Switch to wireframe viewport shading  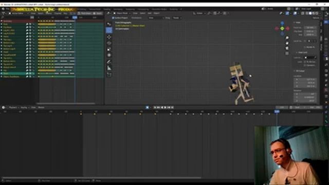click(x=306, y=13)
